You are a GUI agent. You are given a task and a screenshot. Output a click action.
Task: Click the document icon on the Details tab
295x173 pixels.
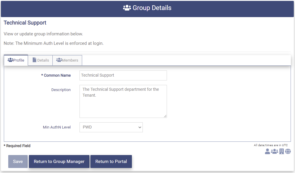[x=34, y=60]
